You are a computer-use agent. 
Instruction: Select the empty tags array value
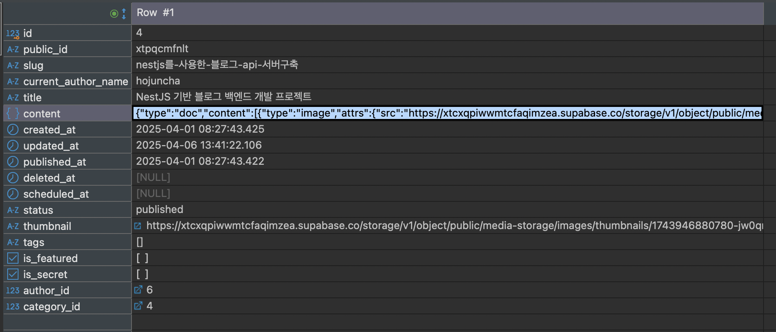point(140,242)
